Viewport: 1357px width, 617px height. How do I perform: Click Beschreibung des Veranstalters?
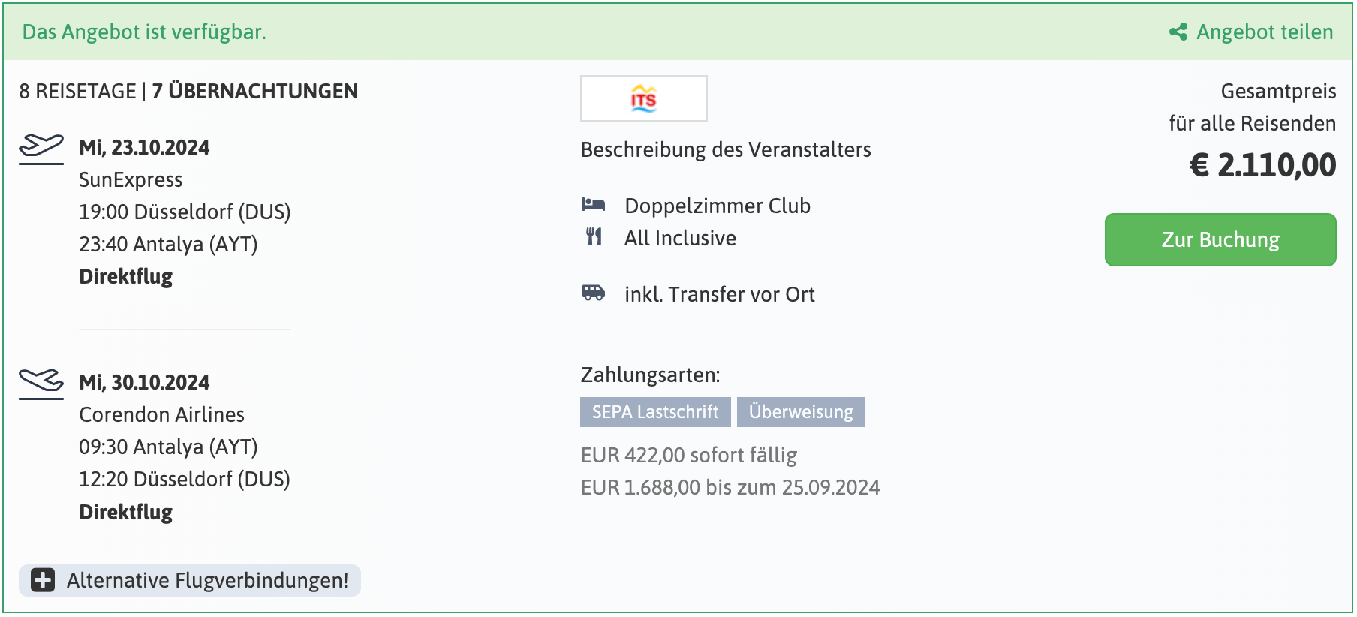[725, 150]
